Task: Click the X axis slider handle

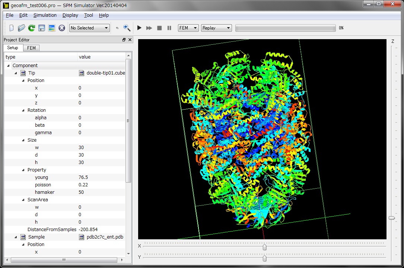Action: 264,247
